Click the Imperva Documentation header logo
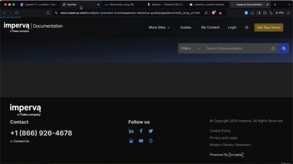 click(x=33, y=27)
